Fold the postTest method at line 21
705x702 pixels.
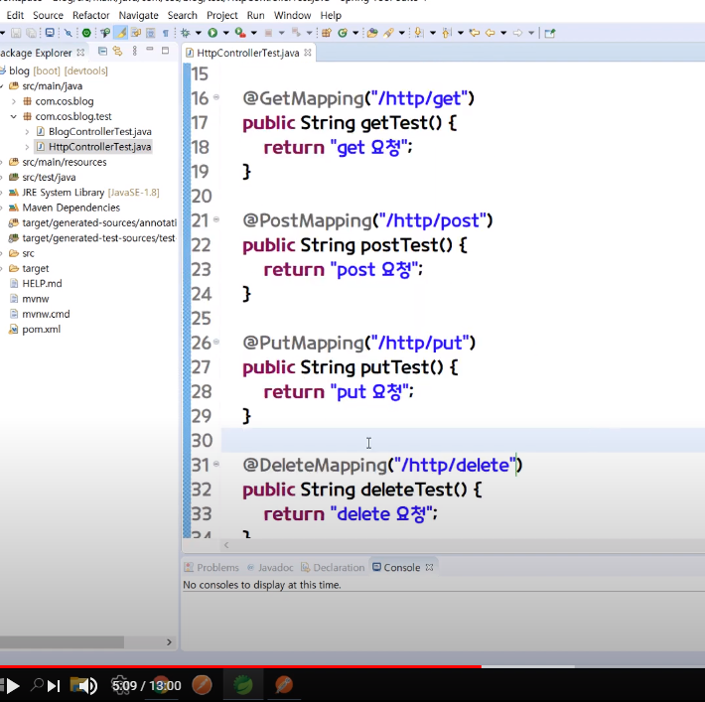point(216,219)
